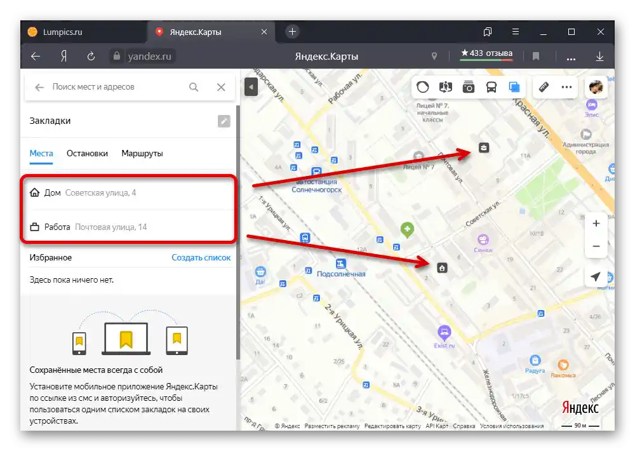
Task: Open the Дом bookmark Советская улица, 4
Action: pos(129,192)
